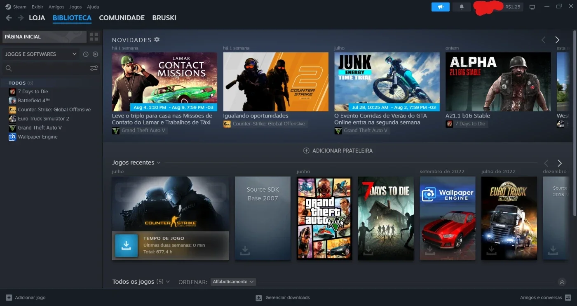Open Novidades settings gear

pos(157,40)
